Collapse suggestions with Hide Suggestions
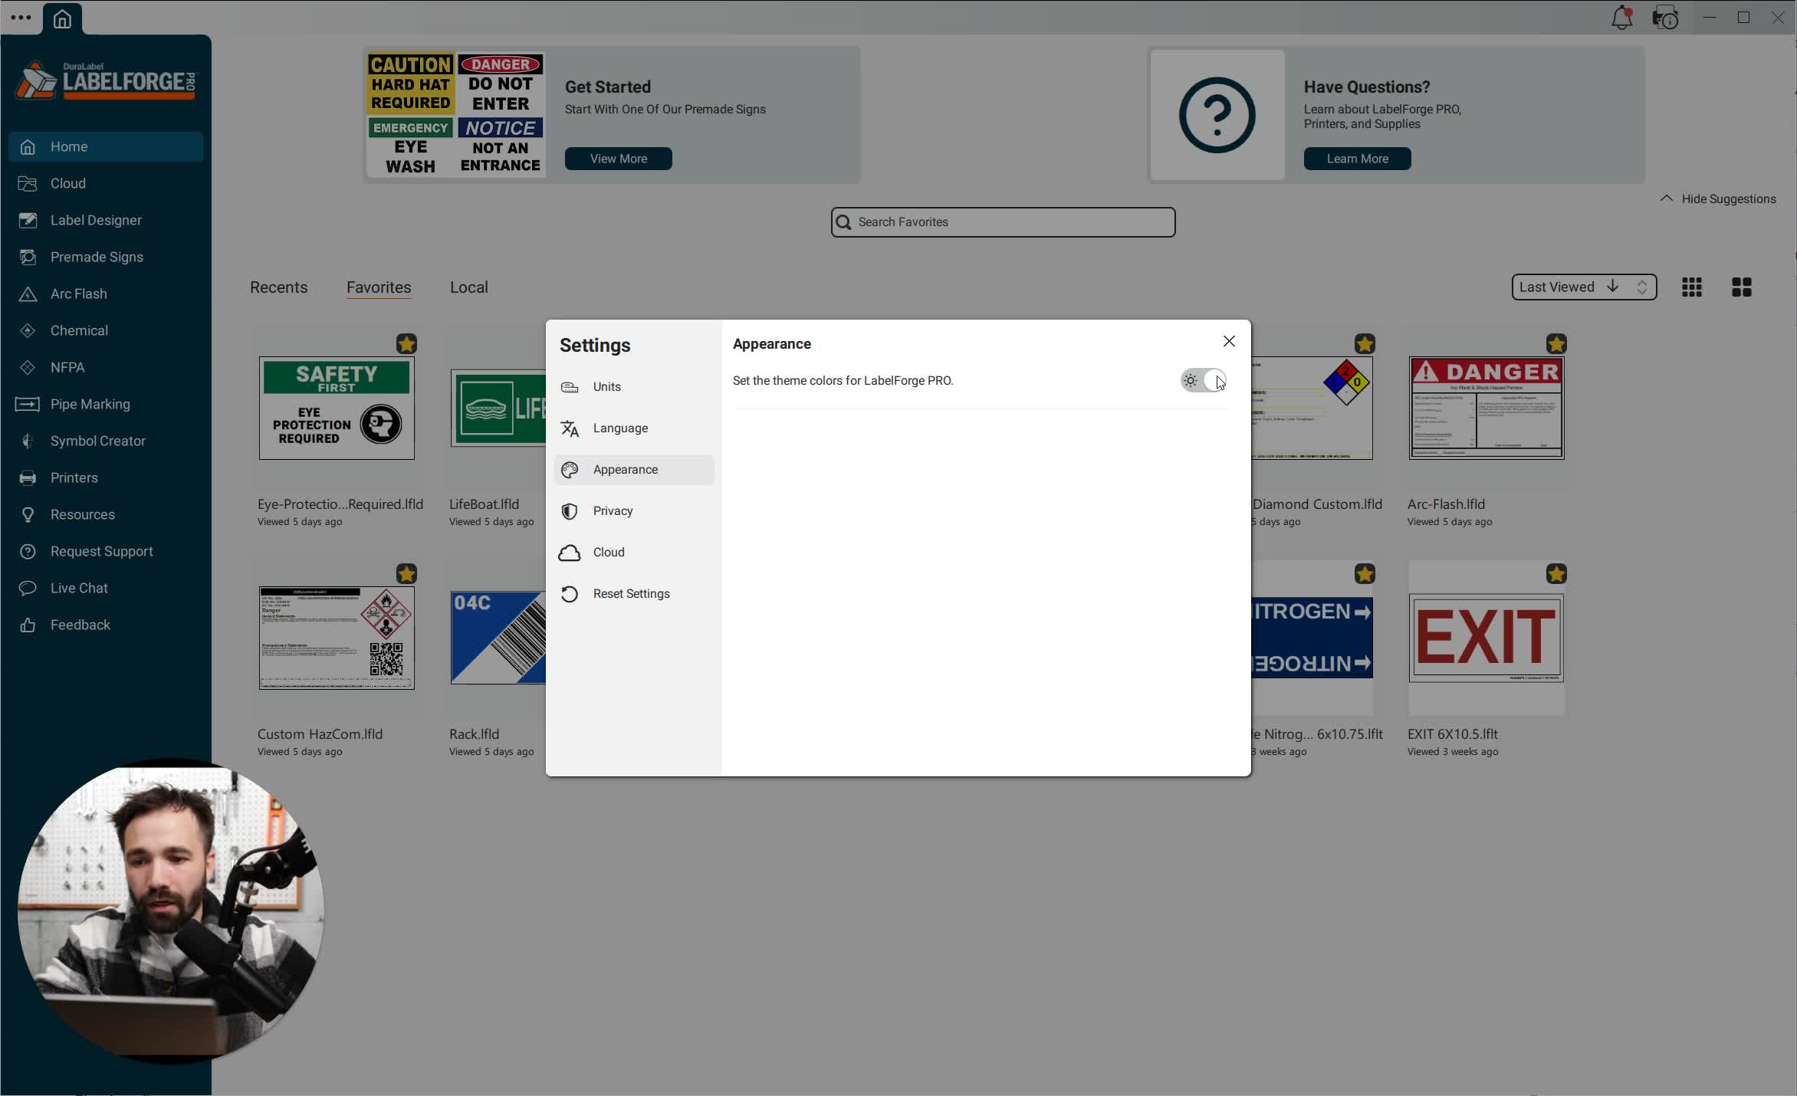This screenshot has height=1096, width=1797. tap(1718, 199)
